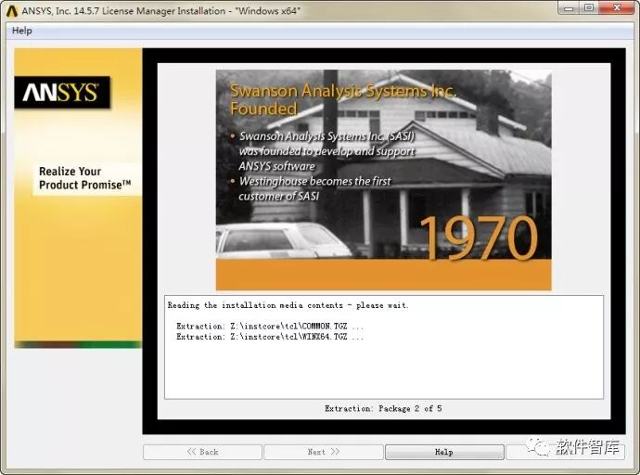Click the COMMON.TGZ extraction line
The image size is (640, 475).
(x=269, y=326)
